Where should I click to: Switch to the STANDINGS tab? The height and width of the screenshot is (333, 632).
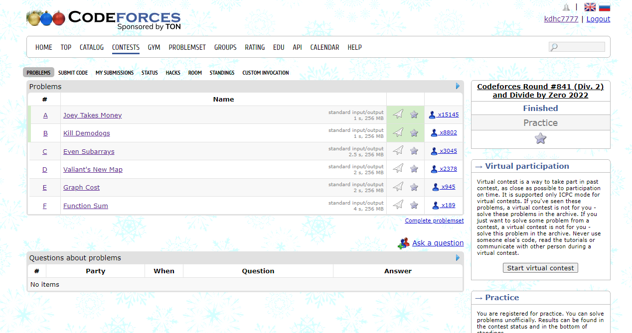point(221,73)
